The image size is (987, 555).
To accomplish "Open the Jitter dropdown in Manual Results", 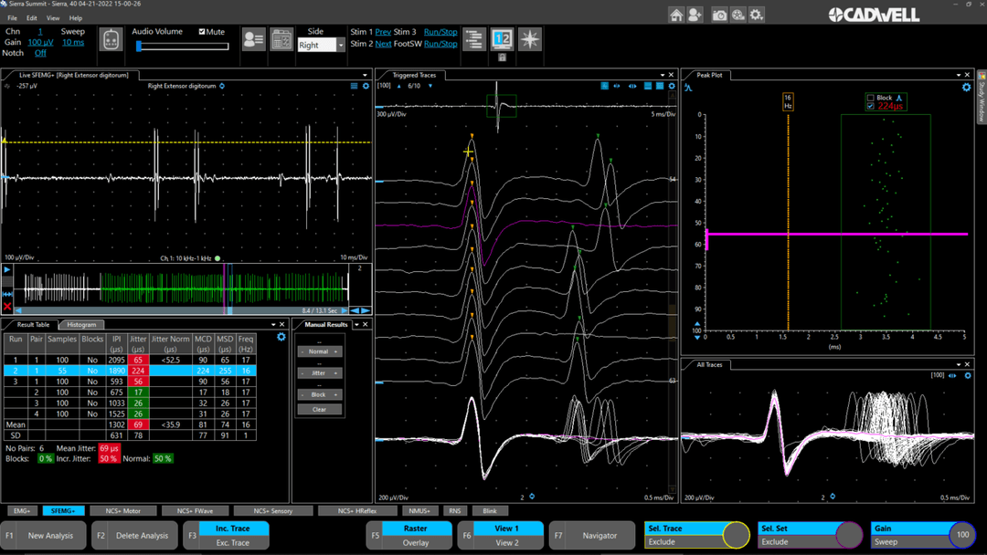I will coord(320,372).
